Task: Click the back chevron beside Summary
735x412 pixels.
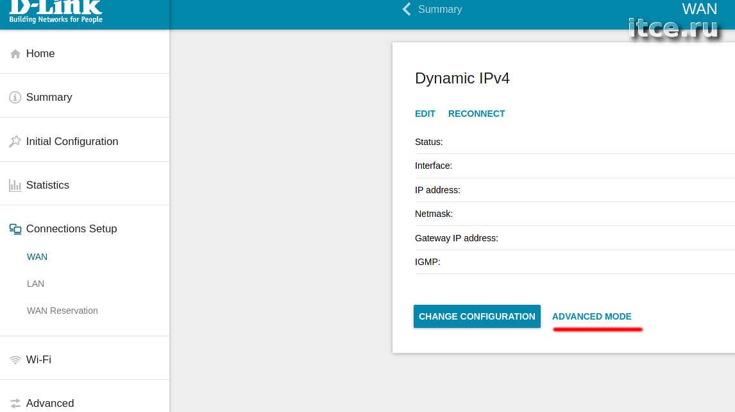Action: (407, 10)
